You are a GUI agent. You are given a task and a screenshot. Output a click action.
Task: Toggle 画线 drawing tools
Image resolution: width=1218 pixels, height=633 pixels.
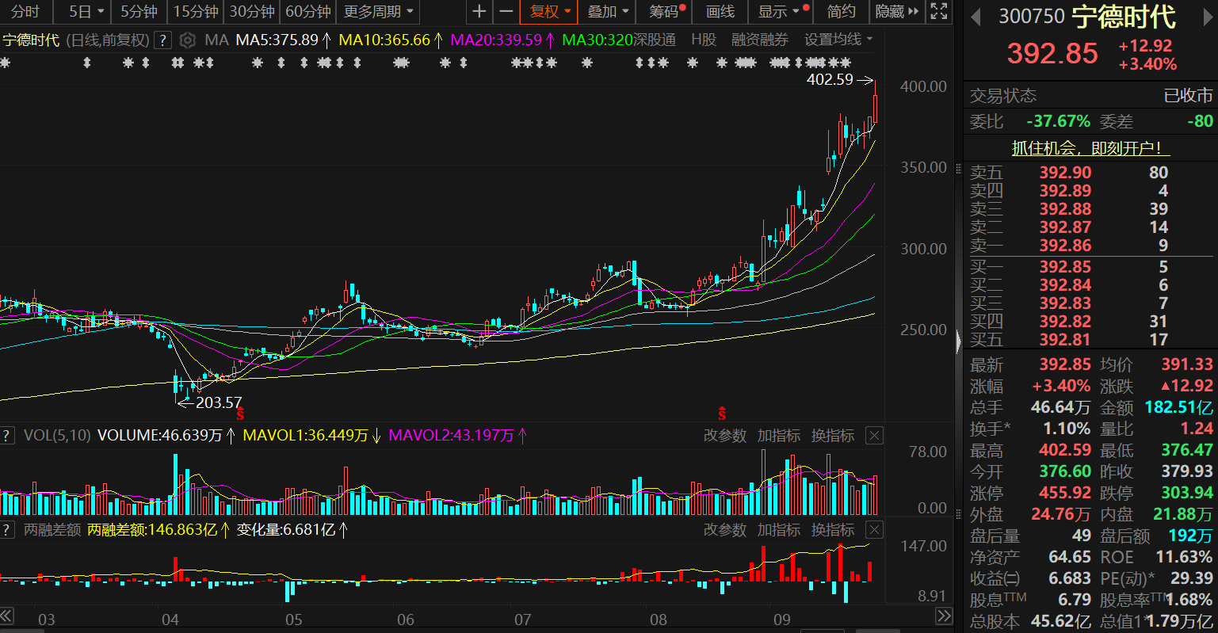click(x=720, y=12)
